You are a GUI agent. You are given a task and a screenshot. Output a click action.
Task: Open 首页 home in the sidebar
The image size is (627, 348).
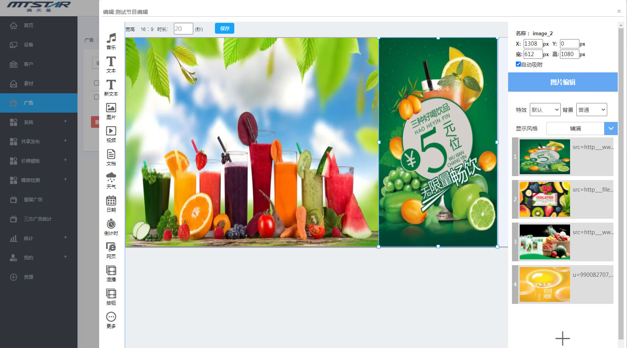28,26
